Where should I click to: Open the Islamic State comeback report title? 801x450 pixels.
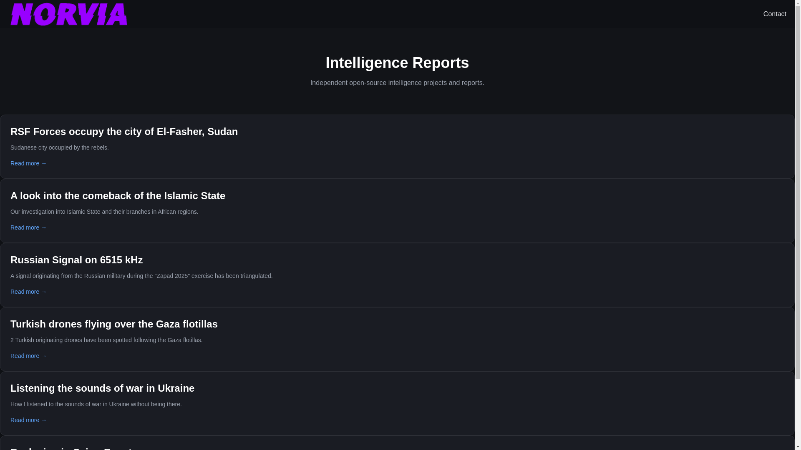click(x=118, y=196)
